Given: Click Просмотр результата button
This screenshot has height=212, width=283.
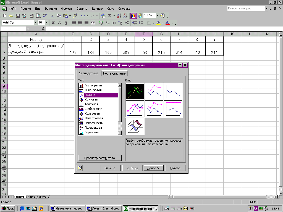Looking at the screenshot, I should pyautogui.click(x=99, y=158).
